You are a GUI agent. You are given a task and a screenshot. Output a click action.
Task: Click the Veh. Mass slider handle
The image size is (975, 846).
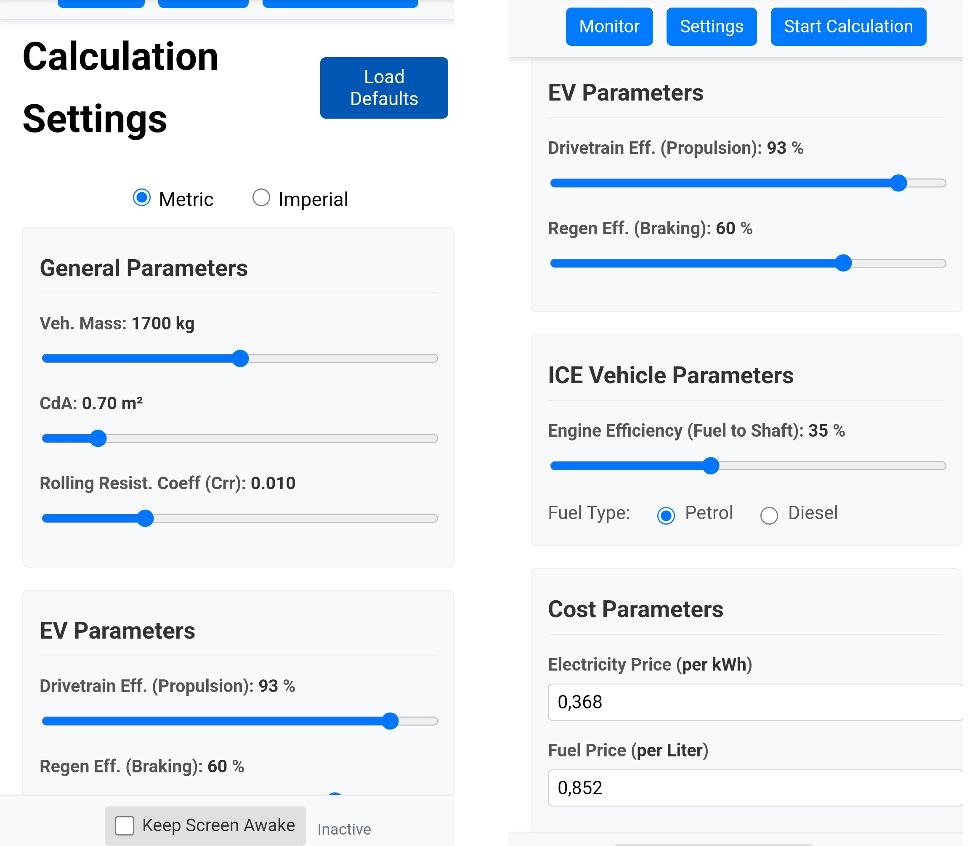(x=241, y=358)
